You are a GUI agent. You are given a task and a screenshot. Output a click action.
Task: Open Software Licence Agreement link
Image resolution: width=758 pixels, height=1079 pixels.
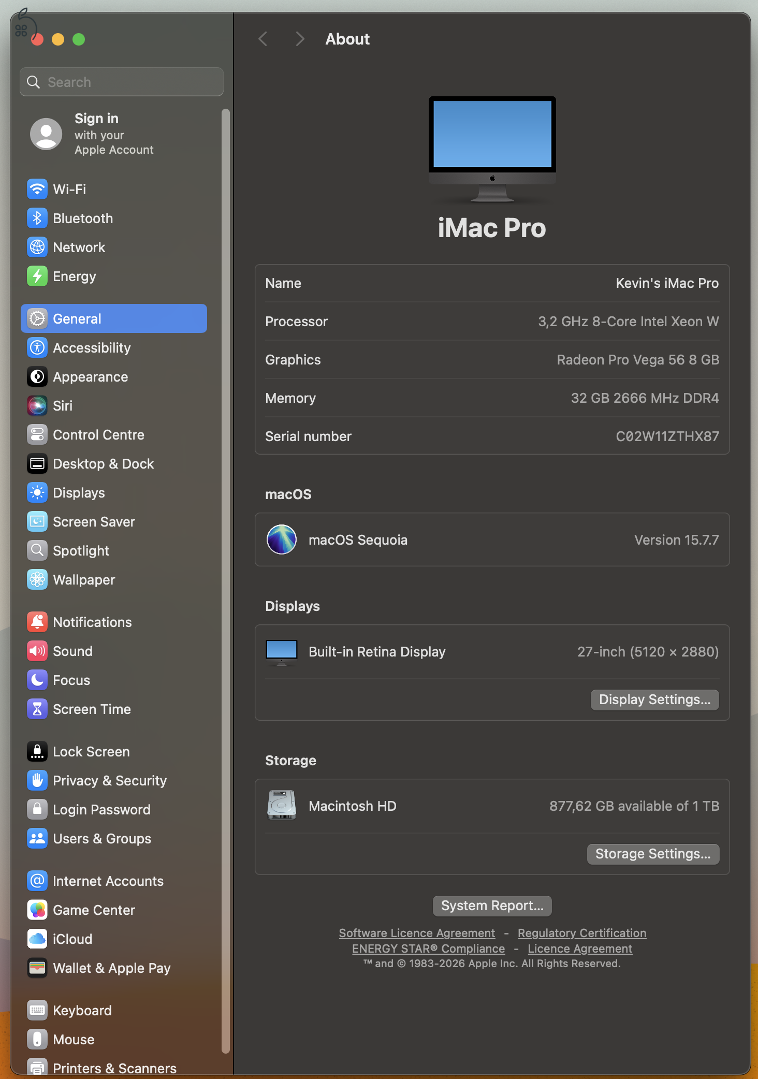pos(417,933)
